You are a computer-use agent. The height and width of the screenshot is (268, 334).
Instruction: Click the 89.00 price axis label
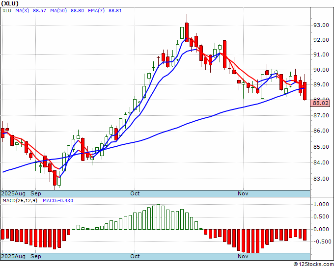tap(321, 85)
